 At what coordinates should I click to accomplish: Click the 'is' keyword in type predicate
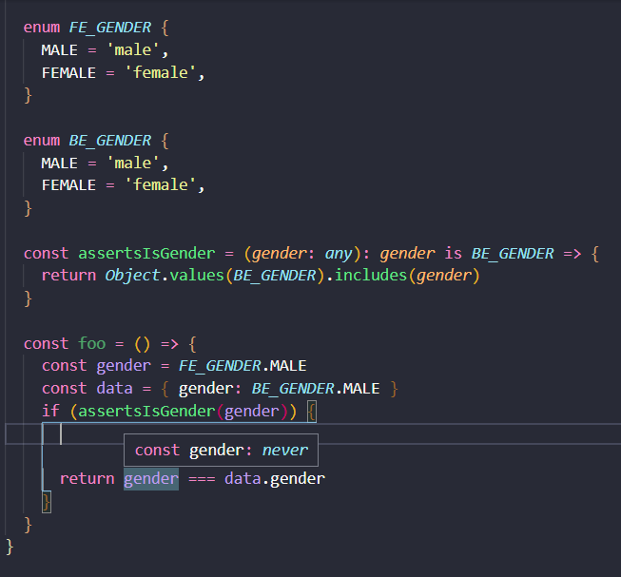453,253
